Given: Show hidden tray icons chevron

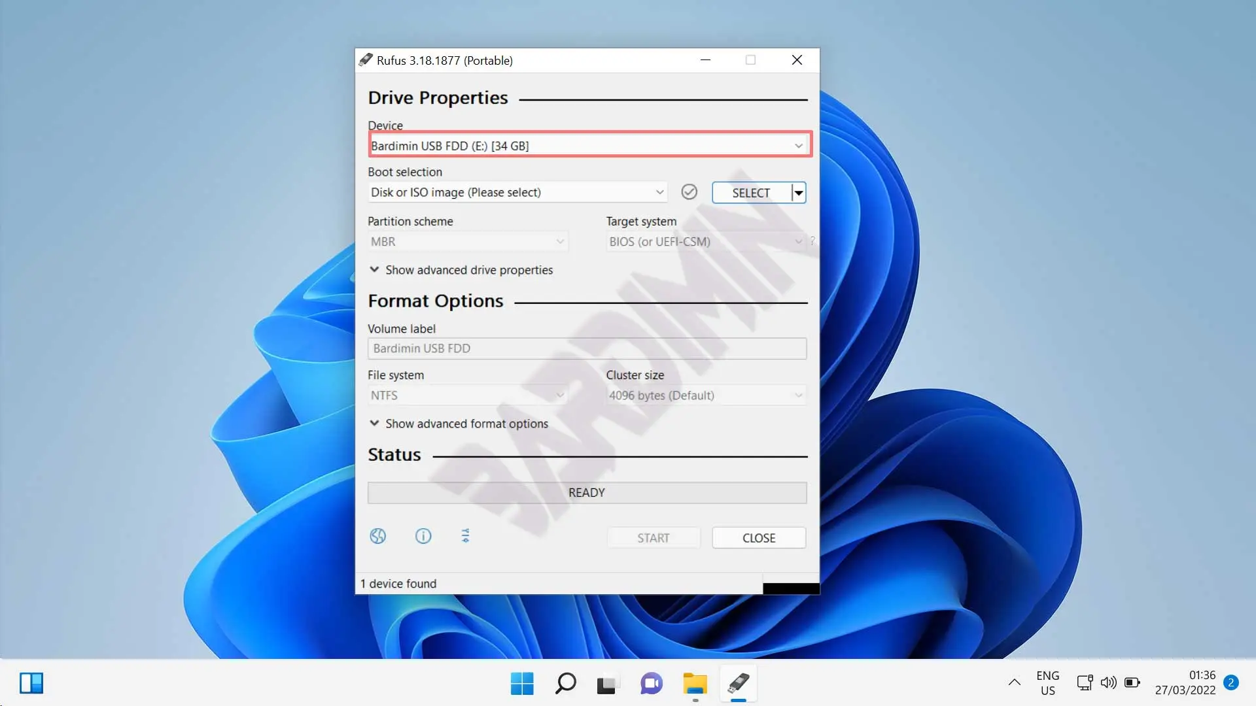Looking at the screenshot, I should coord(1015,682).
